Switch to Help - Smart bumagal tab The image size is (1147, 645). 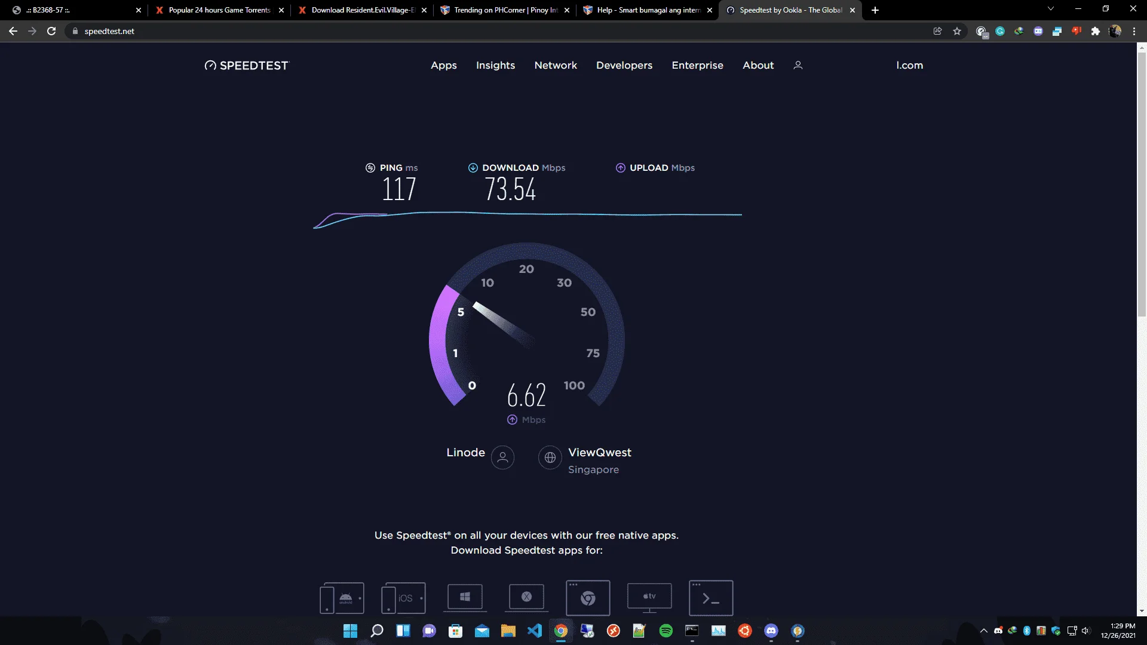[648, 10]
